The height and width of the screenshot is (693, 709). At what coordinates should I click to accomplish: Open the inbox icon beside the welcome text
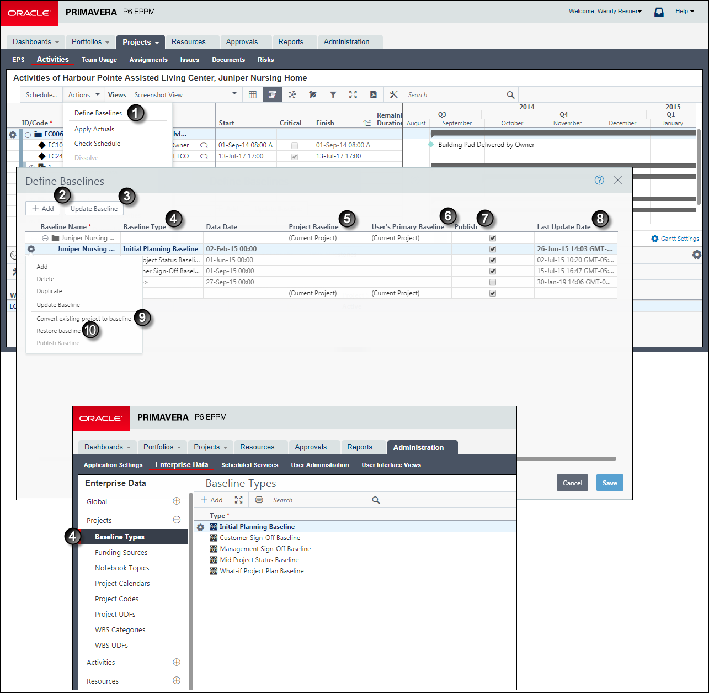click(659, 12)
